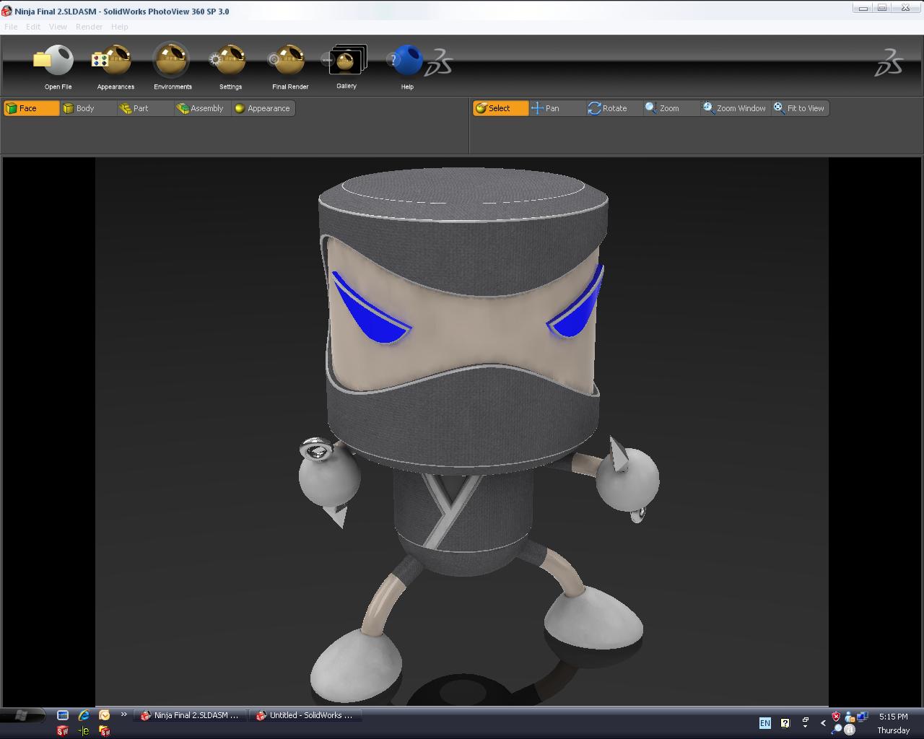Viewport: 924px width, 739px height.
Task: Switch to Ninja Final 2.SLDASM taskbar window
Action: click(x=191, y=715)
